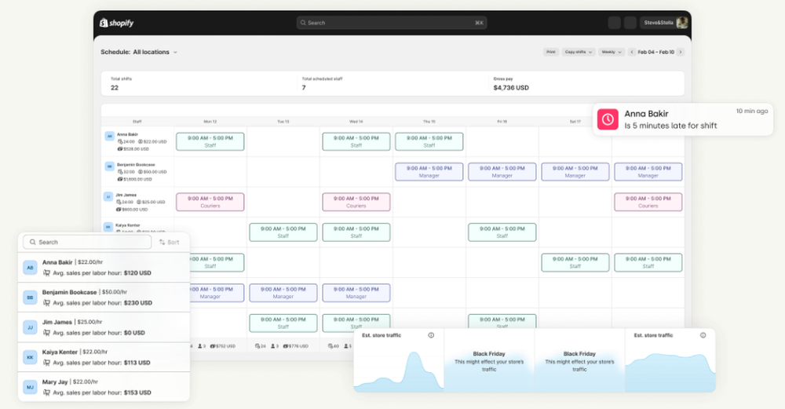Viewport: 785px width, 409px height.
Task: Click info icon on left Est. store traffic card
Action: click(431, 335)
